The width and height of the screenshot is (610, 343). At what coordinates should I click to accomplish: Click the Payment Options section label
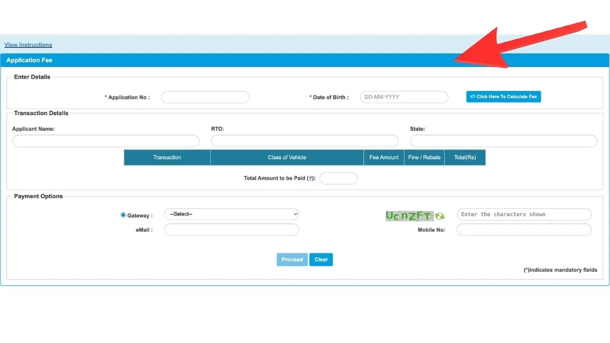coord(39,196)
